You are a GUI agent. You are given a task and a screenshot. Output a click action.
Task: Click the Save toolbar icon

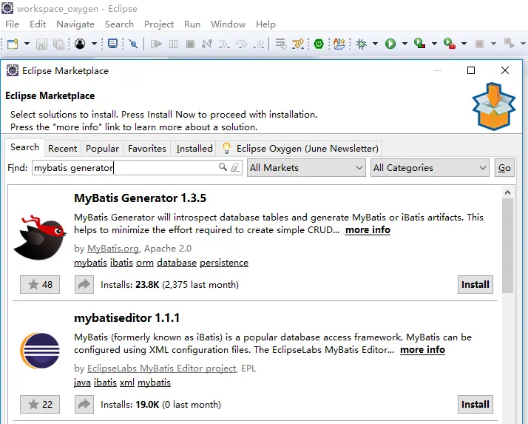[41, 44]
